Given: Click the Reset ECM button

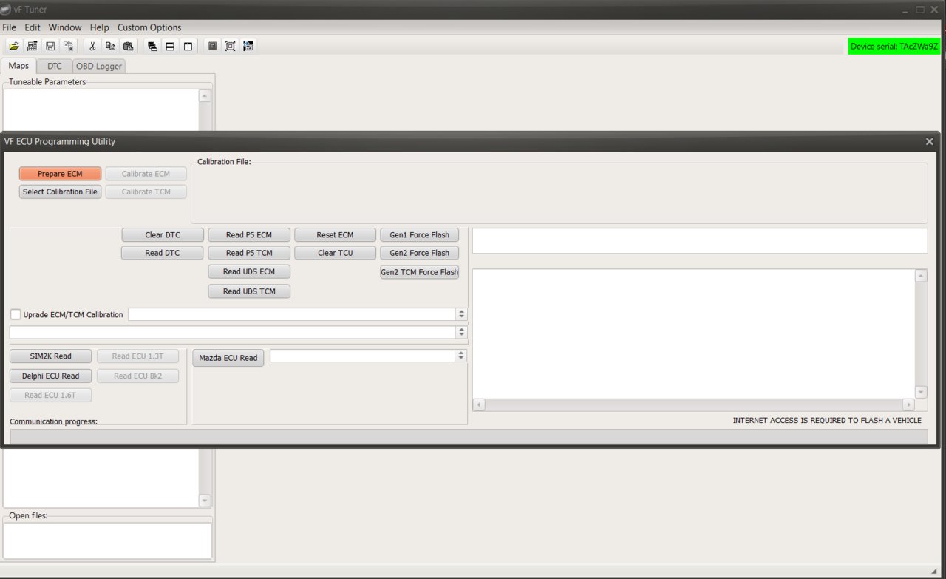Looking at the screenshot, I should pos(335,235).
